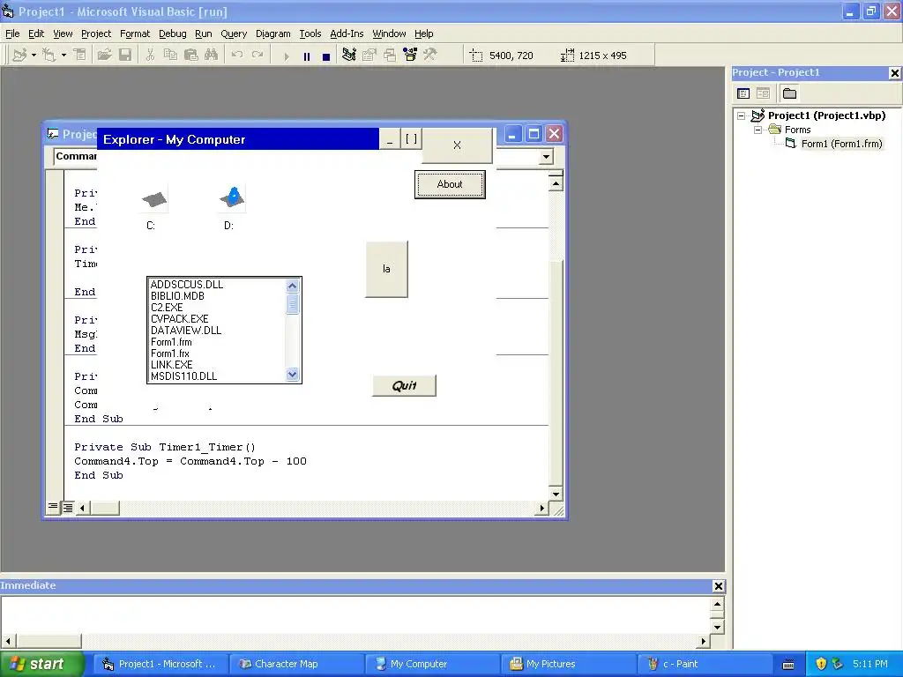The width and height of the screenshot is (903, 677).
Task: Open the Edit menu
Action: click(x=36, y=33)
